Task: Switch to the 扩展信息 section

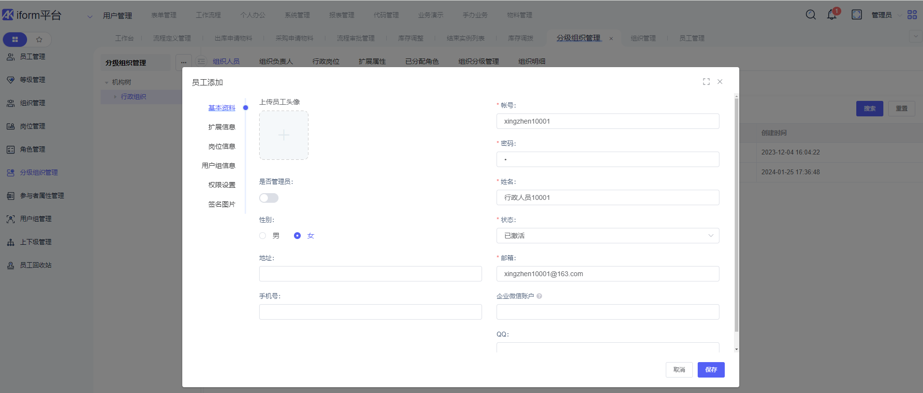Action: 221,127
